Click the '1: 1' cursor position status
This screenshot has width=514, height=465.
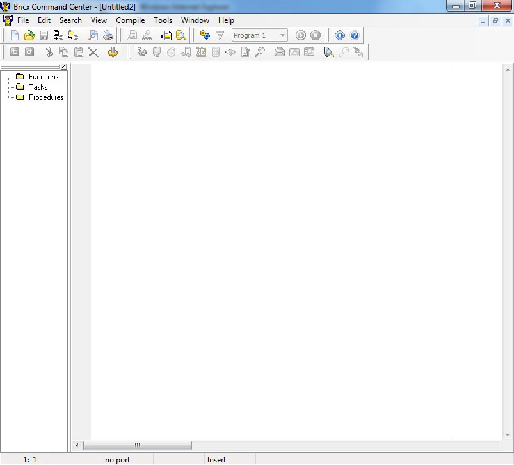click(x=30, y=460)
